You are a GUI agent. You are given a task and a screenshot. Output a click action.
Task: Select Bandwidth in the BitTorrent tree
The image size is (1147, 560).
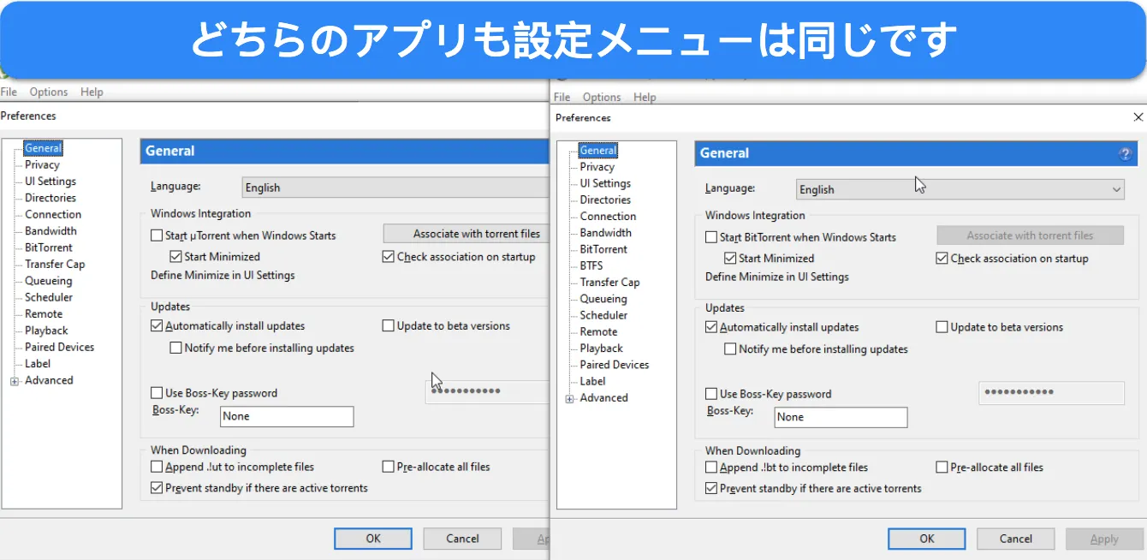click(x=606, y=233)
